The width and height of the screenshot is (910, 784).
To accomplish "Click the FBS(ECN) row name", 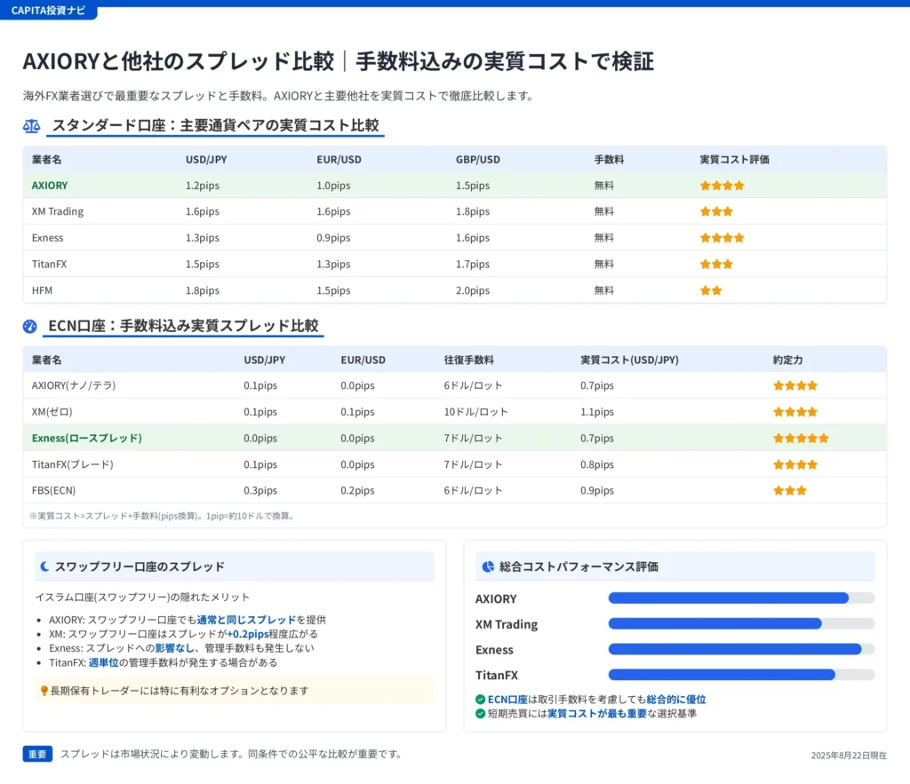I will 53,491.
